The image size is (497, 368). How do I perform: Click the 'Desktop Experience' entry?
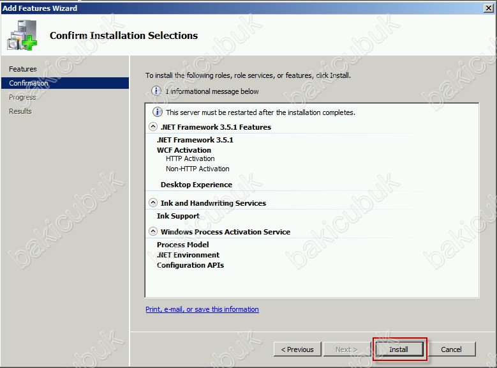pyautogui.click(x=197, y=185)
